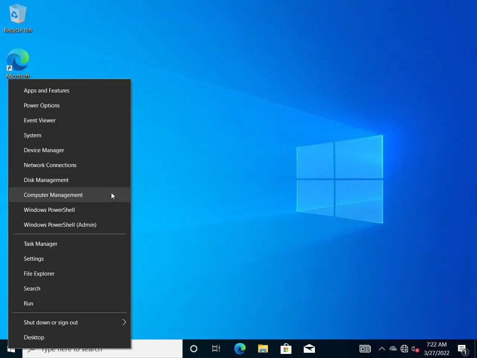Select the Microsoft Edge desktop shortcut

click(18, 63)
